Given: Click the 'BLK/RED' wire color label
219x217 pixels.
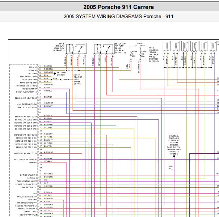Looking at the screenshot, I should pos(48,97).
